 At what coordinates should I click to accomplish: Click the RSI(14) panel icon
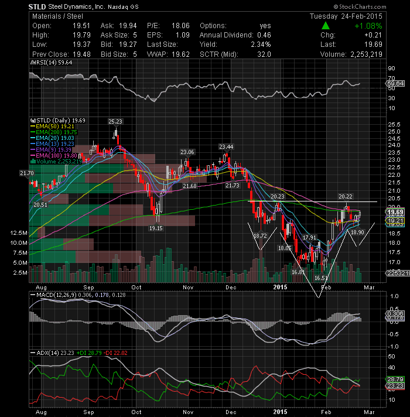pyautogui.click(x=33, y=63)
